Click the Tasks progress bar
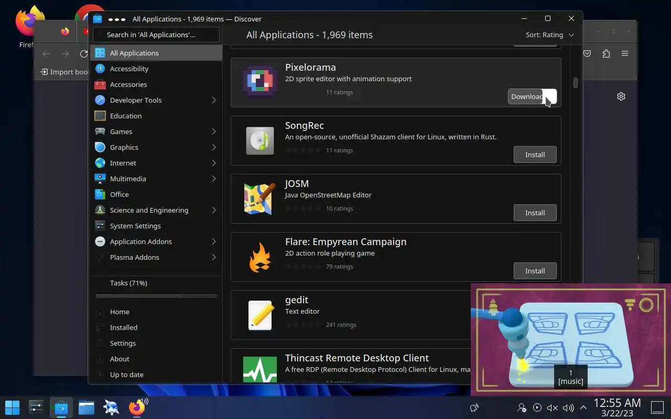671x419 pixels. (156, 296)
